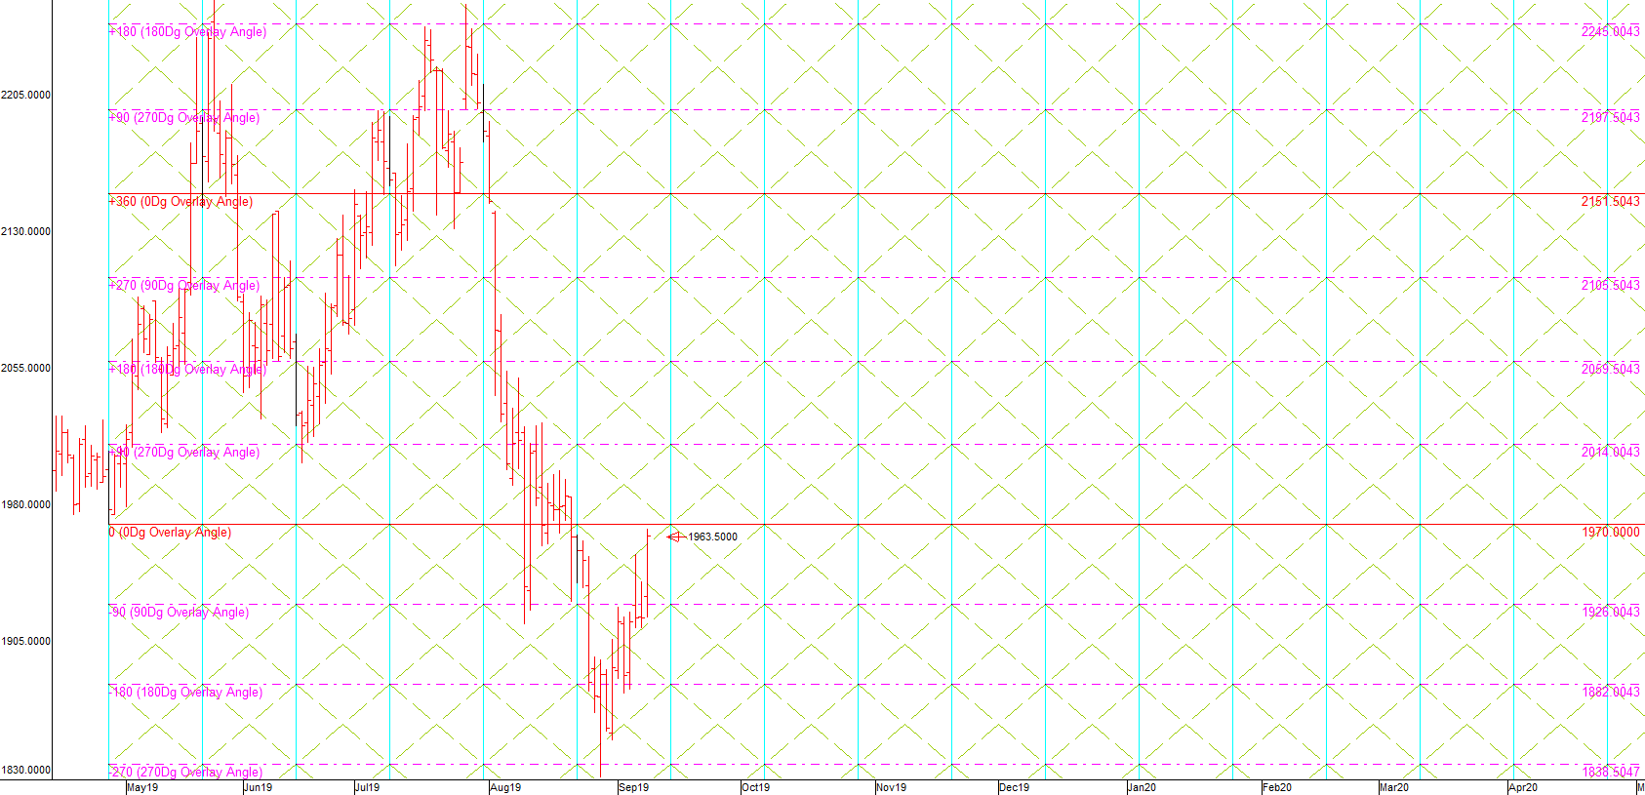Select the '-90 (90Dg Overlay Angle)' label
This screenshot has width=1645, height=795.
pos(179,613)
